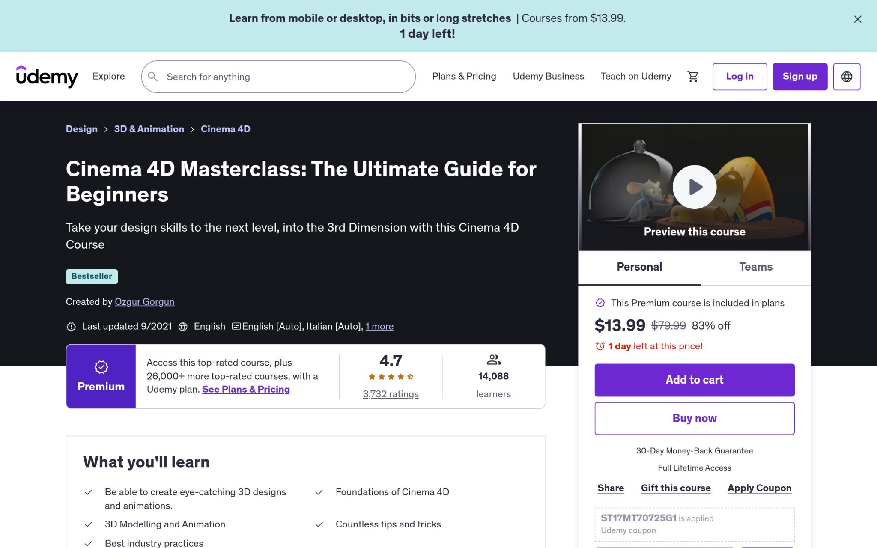Click checkmark beside 'Foundations of Cinema 4D'

[319, 492]
